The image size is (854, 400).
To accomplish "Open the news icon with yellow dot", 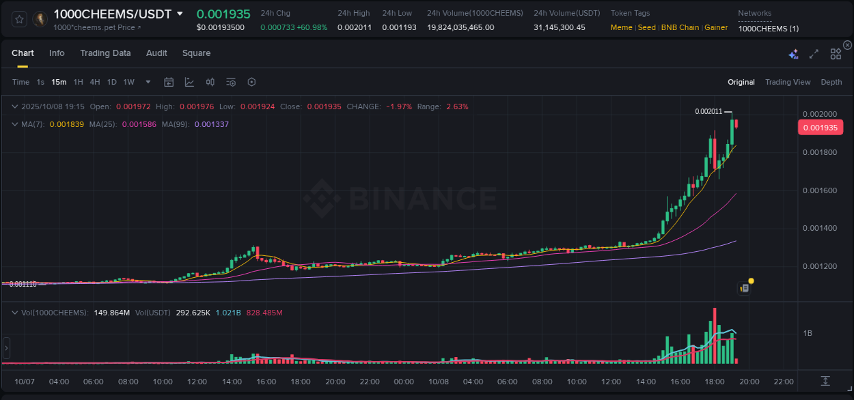I will click(745, 287).
